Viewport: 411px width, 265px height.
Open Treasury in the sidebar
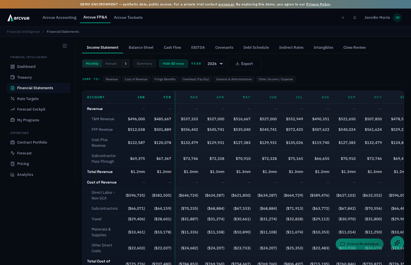coord(39,77)
